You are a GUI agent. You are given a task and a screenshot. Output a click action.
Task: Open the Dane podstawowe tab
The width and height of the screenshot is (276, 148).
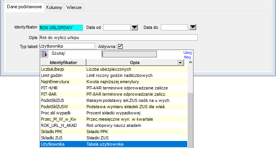click(x=24, y=7)
